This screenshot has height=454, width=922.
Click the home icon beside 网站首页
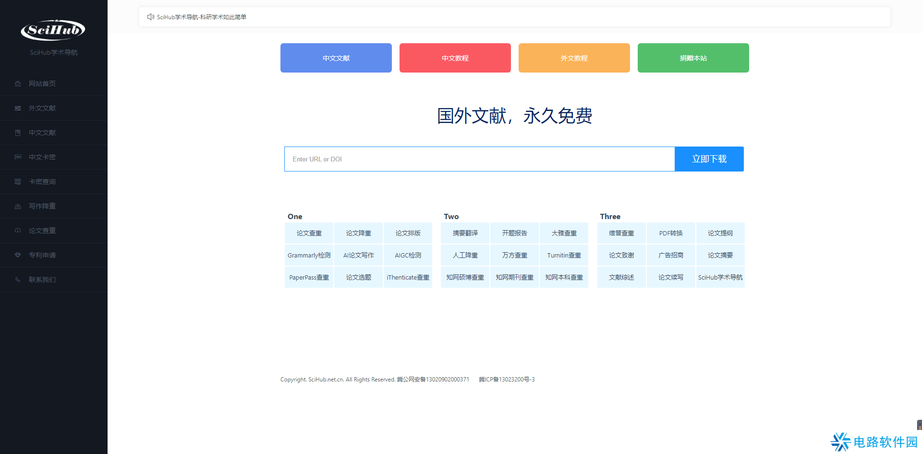click(18, 84)
